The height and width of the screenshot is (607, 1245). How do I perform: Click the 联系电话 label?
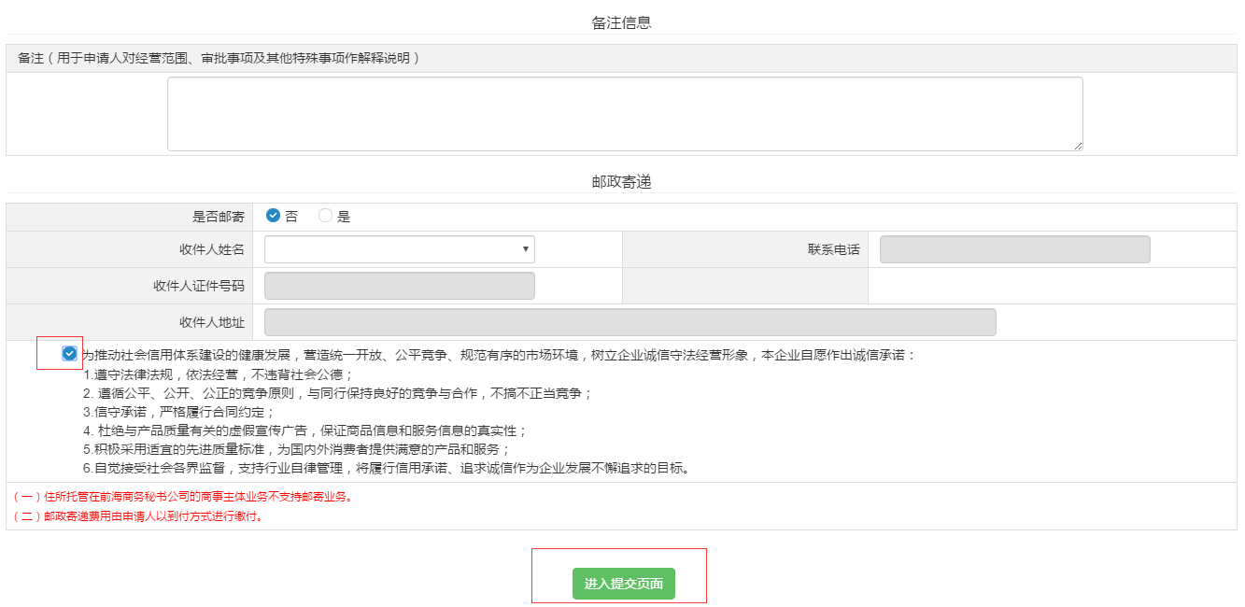tap(833, 250)
